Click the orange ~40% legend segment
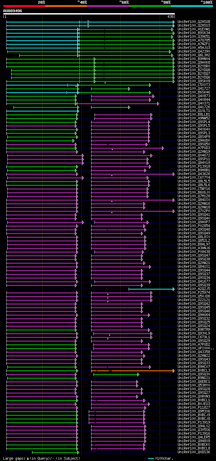 pos(66,6)
